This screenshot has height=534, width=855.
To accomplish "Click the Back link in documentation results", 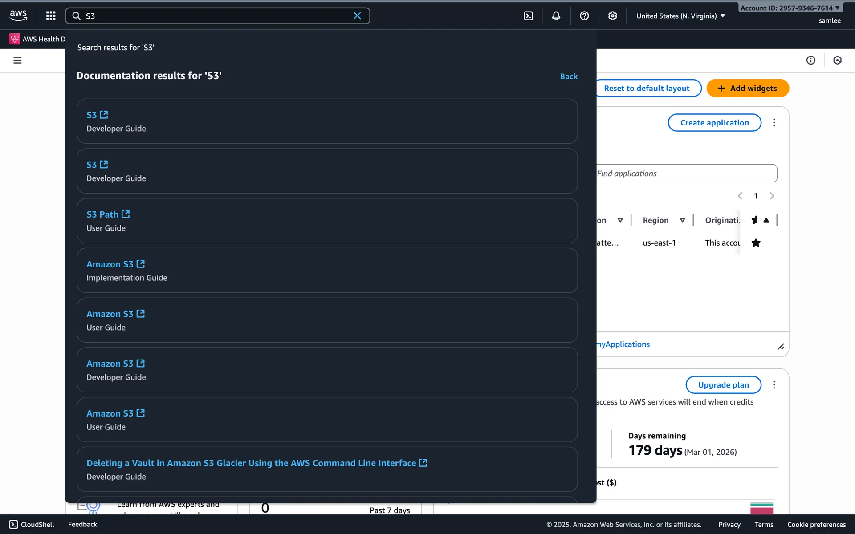I will coord(569,77).
